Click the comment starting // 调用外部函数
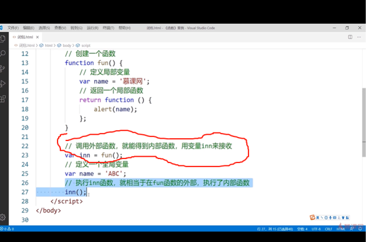The height and width of the screenshot is (242, 367). click(x=148, y=146)
